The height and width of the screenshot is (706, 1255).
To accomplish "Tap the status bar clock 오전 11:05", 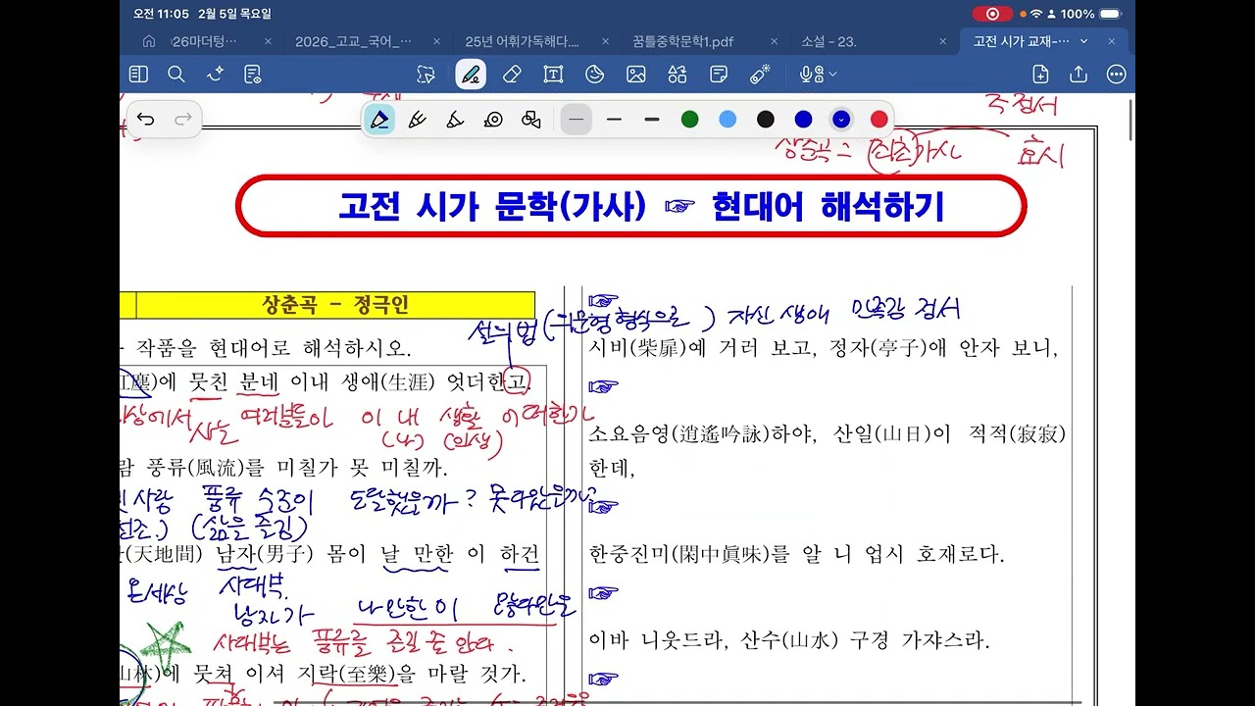I will 160,14.
